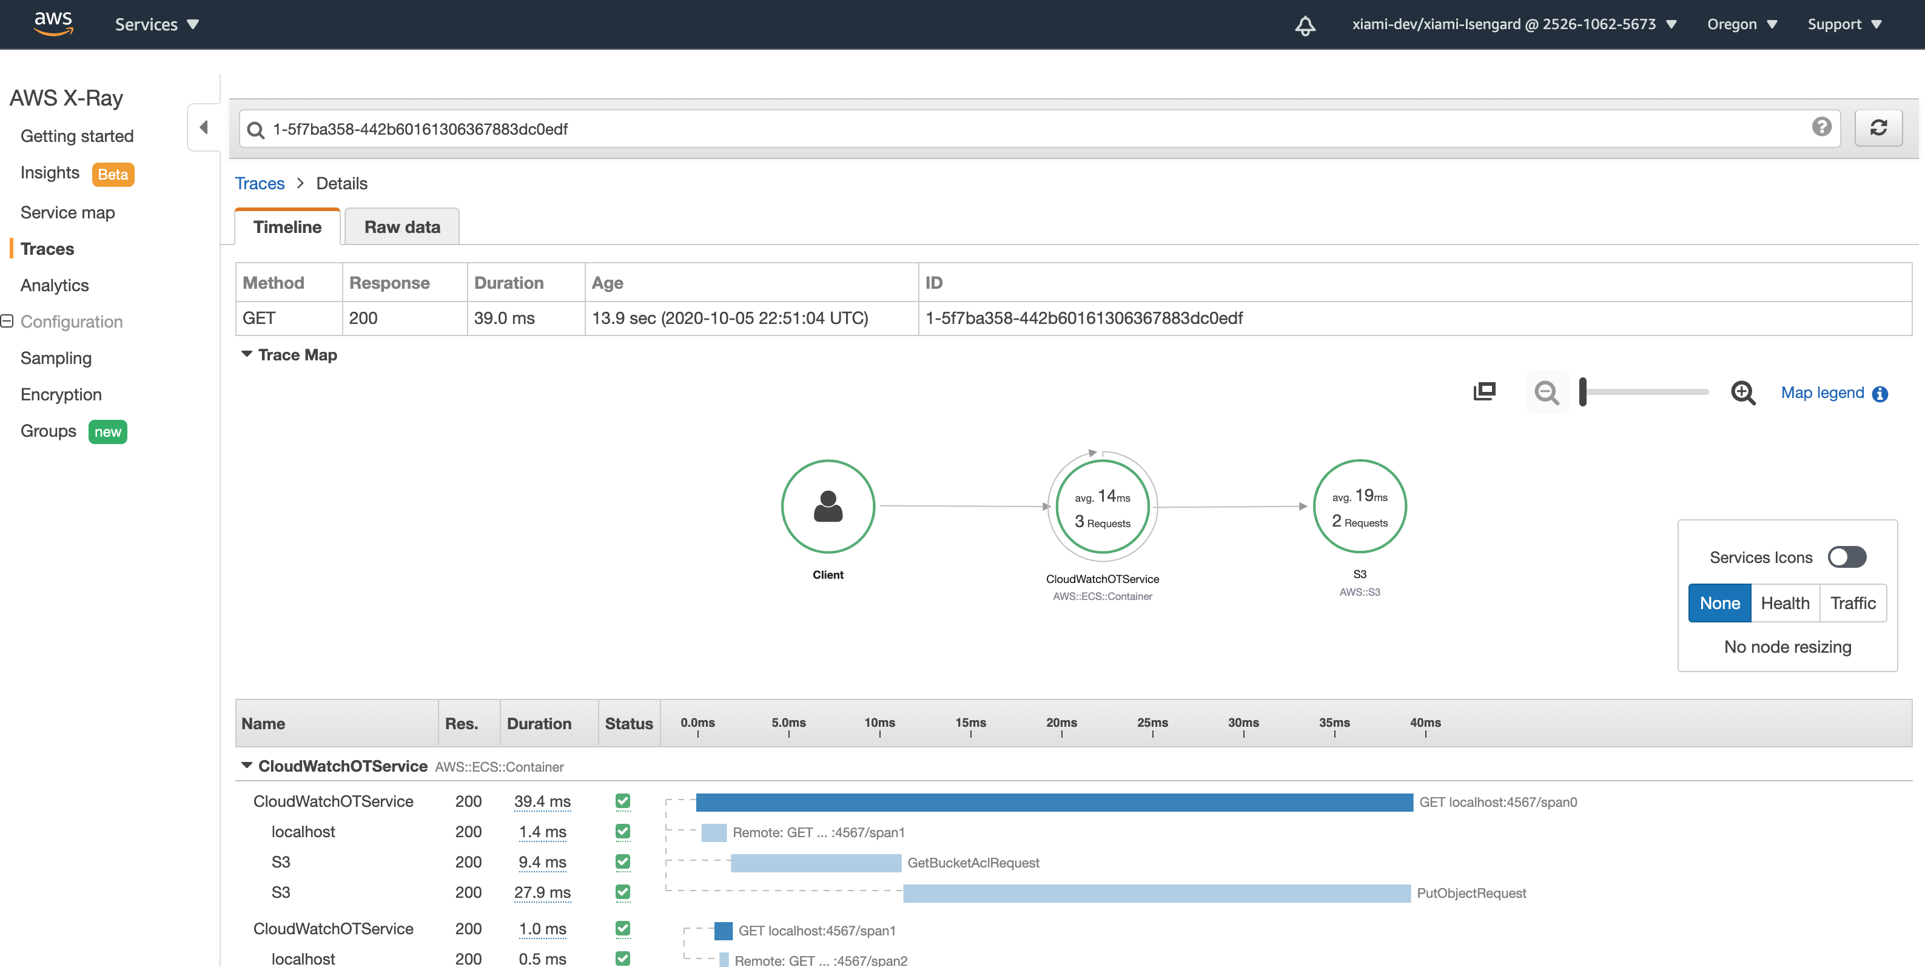
Task: Click the Name column header
Action: tap(336, 723)
